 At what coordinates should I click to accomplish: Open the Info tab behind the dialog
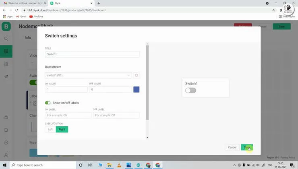click(28, 37)
